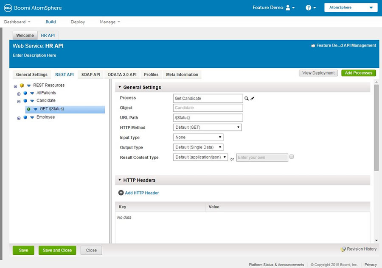Screen dimensions: 382x268
Task: Click the View Deployment button
Action: (318, 73)
